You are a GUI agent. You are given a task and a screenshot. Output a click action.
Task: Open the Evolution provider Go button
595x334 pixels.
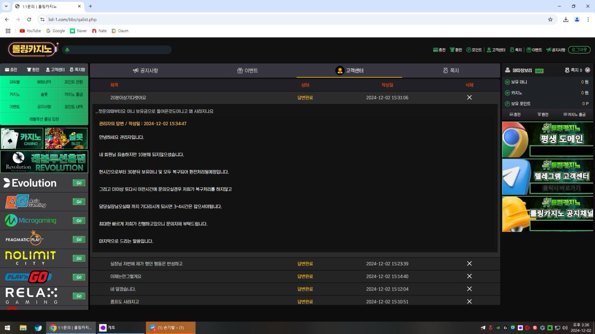[79, 183]
